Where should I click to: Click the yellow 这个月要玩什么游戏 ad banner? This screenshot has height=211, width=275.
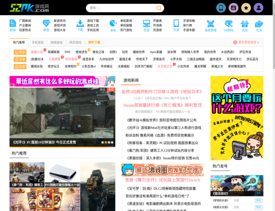237,118
